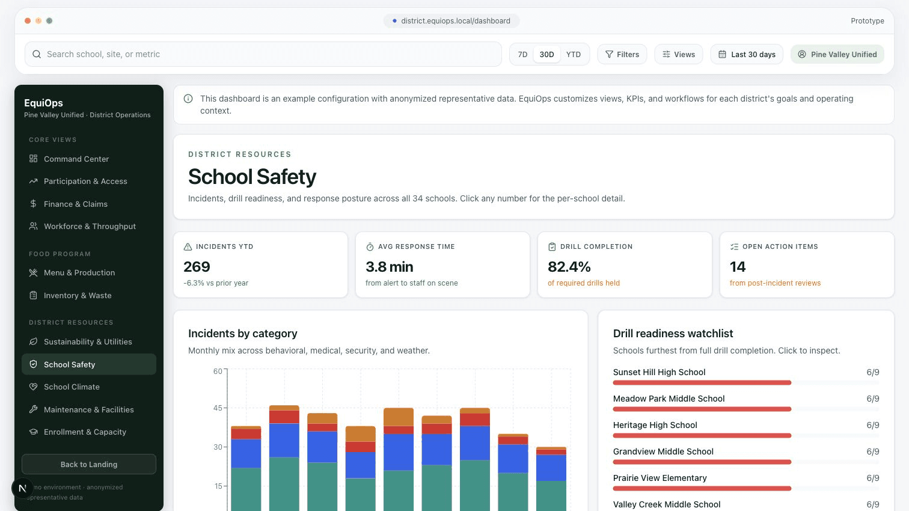Click the calendar icon beside Last 30 days
Screen dimensions: 909x511
[x=722, y=54]
